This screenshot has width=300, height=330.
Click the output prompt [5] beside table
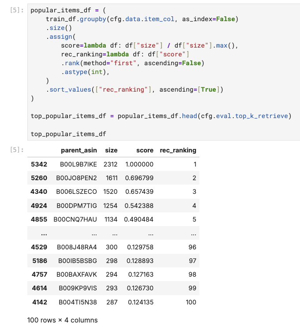(x=17, y=150)
